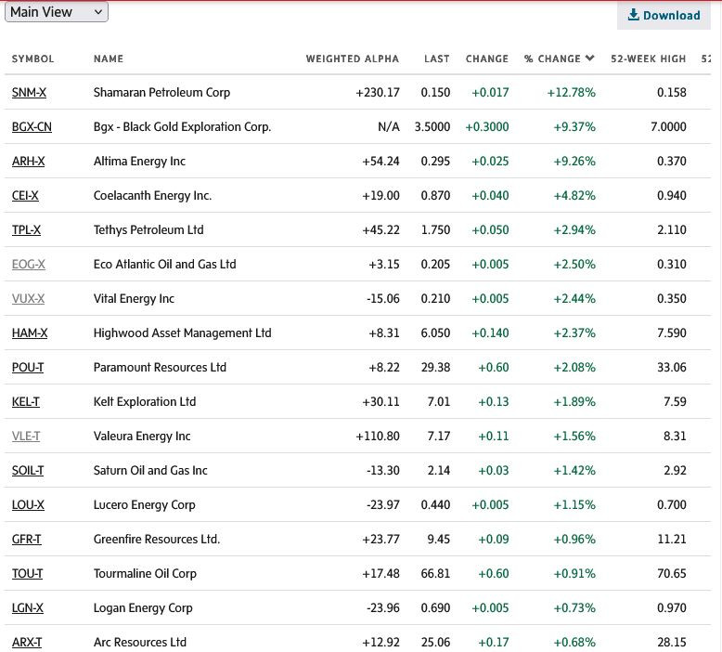Open LOU-X symbol link
This screenshot has width=722, height=652.
click(28, 505)
